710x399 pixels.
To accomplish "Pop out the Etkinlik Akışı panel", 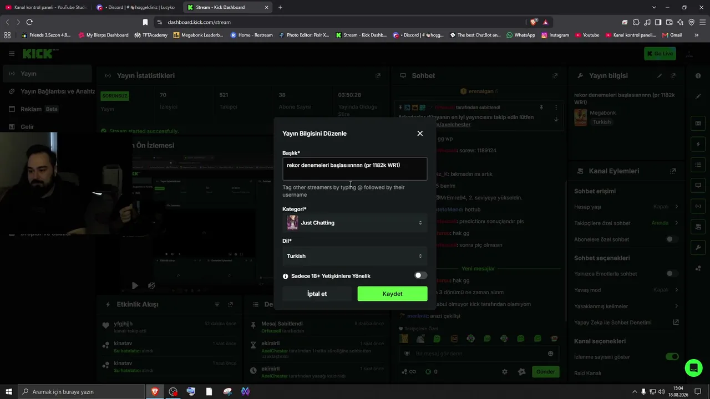I will point(231,304).
